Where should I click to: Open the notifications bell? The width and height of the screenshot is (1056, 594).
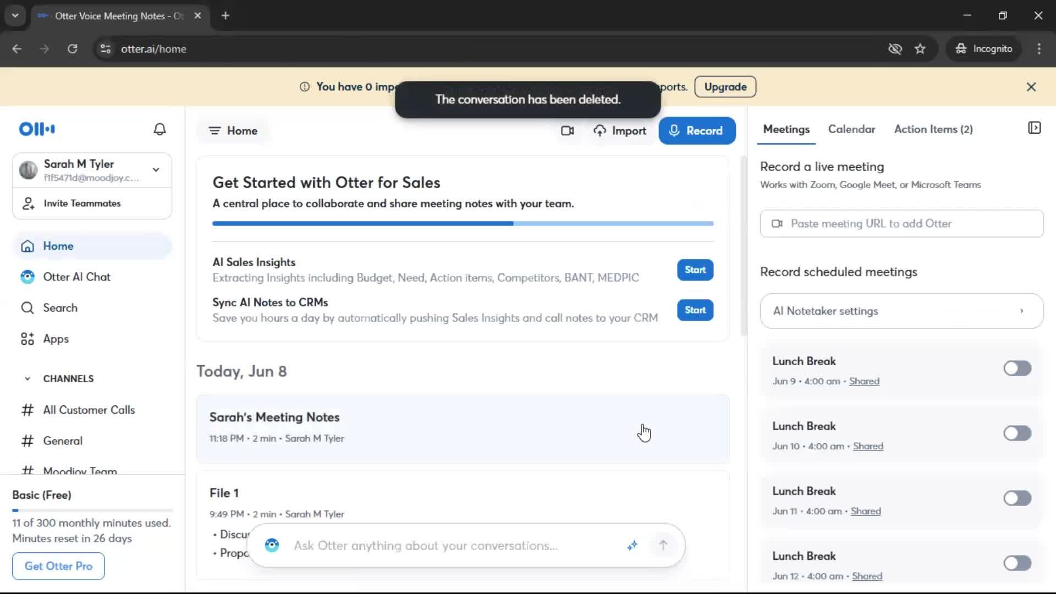click(x=159, y=129)
